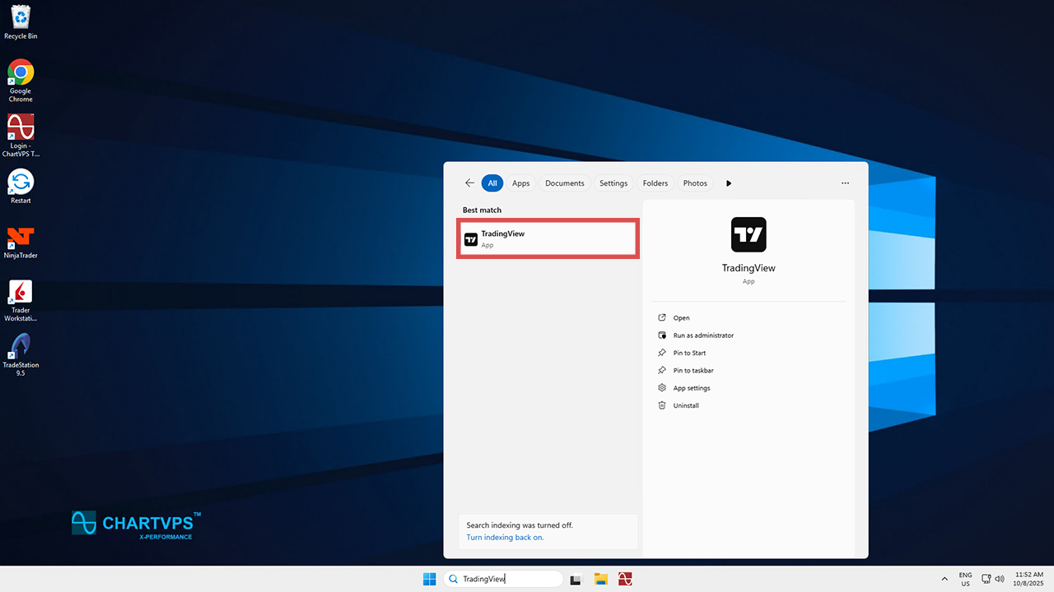This screenshot has height=592, width=1054.
Task: Switch to the Documents filter tab
Action: pyautogui.click(x=564, y=183)
